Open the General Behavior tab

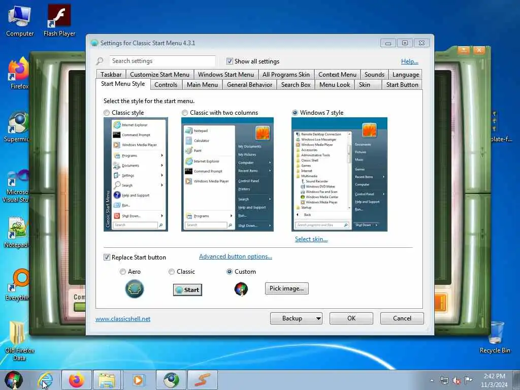pyautogui.click(x=249, y=85)
